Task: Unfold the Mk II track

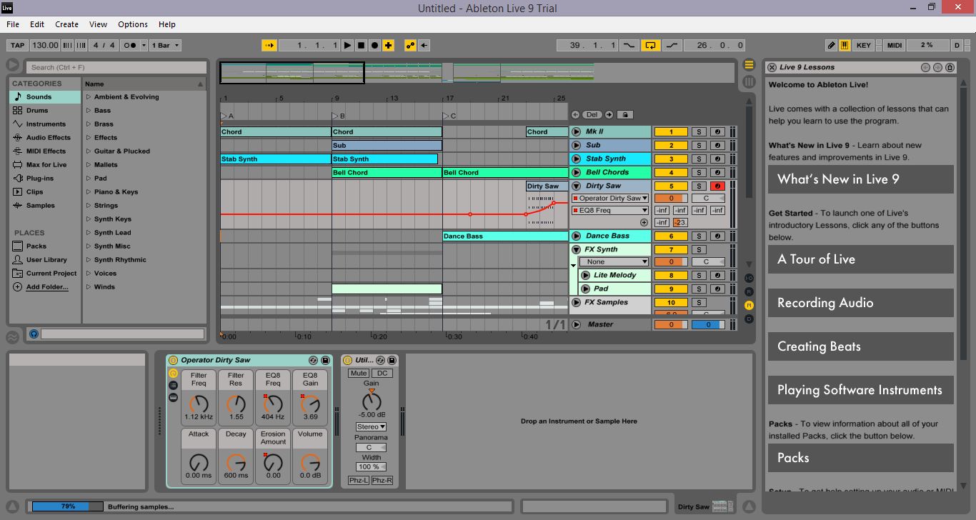Action: 576,131
